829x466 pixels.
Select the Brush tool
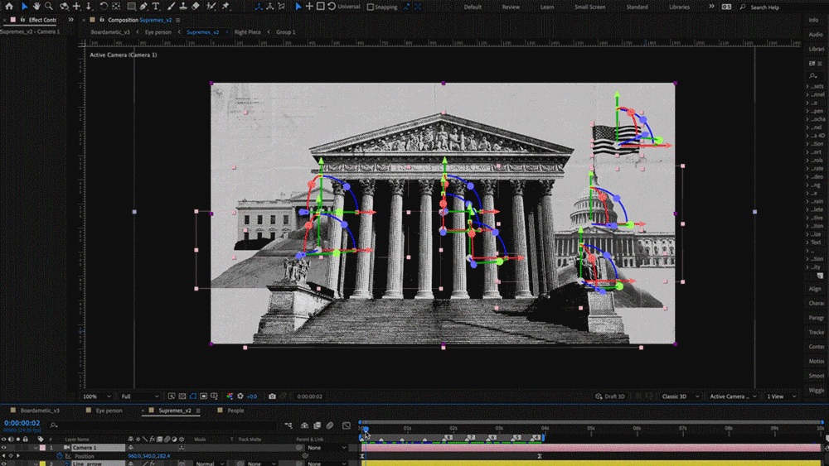[171, 7]
